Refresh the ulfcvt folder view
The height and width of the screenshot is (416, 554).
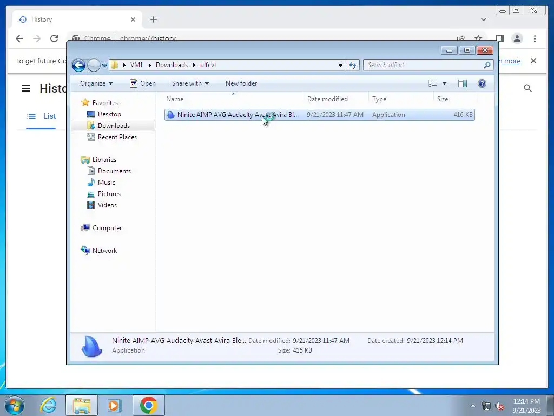pyautogui.click(x=353, y=65)
